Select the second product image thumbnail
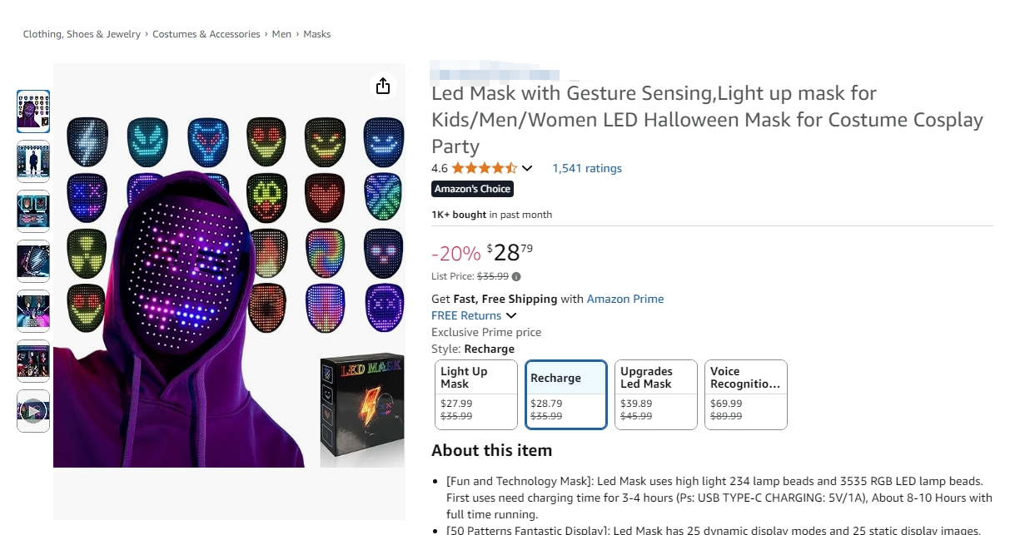Viewport: 1030px width, 535px height. pos(33,161)
